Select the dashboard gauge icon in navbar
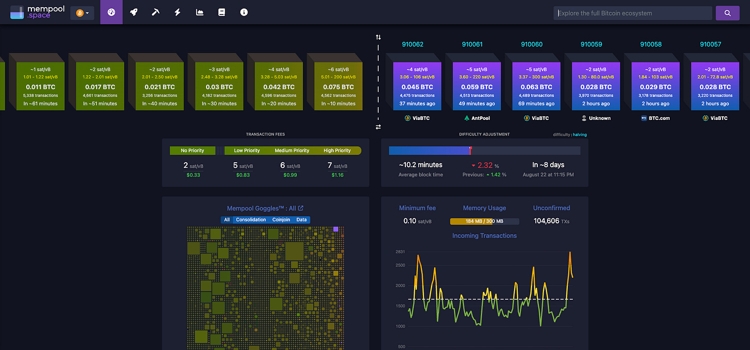This screenshot has height=350, width=750. (x=111, y=12)
